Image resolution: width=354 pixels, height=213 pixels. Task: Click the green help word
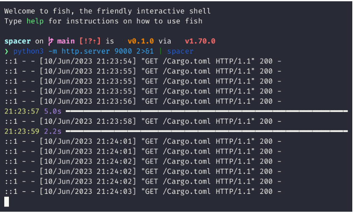(35, 21)
